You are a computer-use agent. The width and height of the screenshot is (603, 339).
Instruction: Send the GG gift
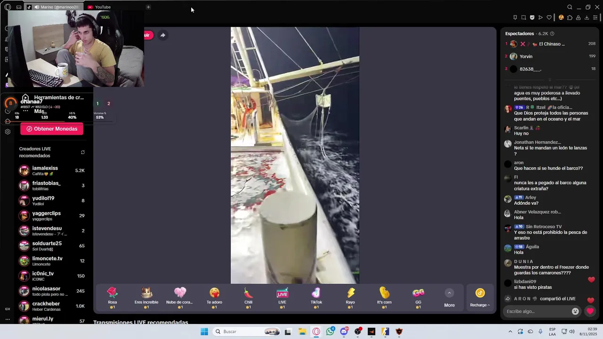tap(418, 298)
